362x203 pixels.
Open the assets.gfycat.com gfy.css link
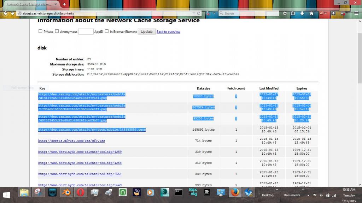click(71, 141)
